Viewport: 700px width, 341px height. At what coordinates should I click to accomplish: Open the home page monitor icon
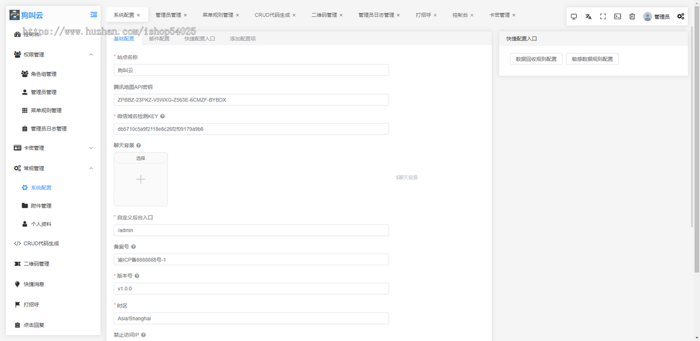coord(574,17)
